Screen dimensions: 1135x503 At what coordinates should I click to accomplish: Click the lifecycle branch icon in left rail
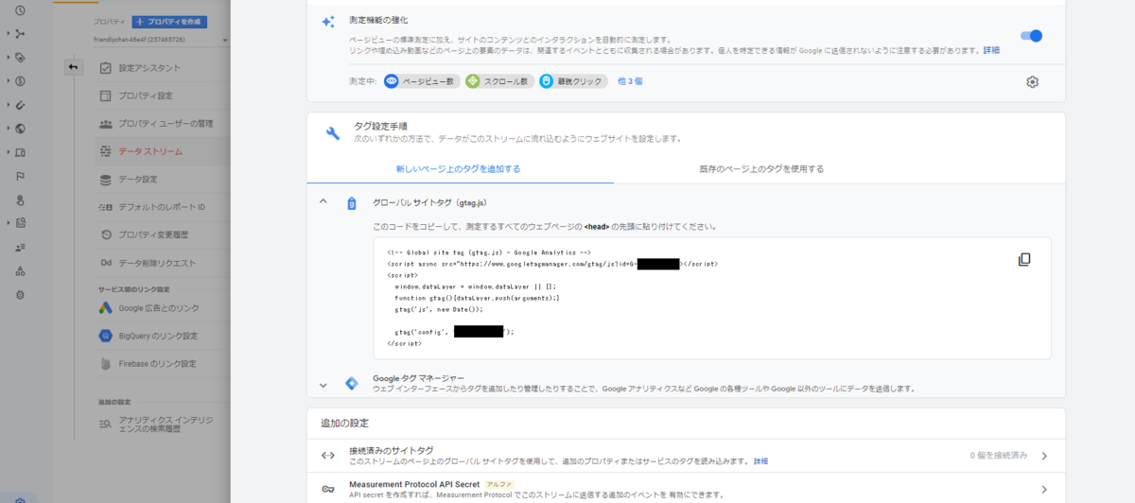tap(20, 33)
